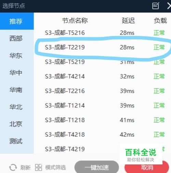The height and width of the screenshot is (173, 171).
Task: Select the 华东 region tab
Action: click(17, 56)
